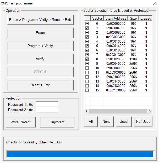This screenshot has height=163, width=159.
Task: Click address 0x0C040000 cell
Action: coord(116,64)
